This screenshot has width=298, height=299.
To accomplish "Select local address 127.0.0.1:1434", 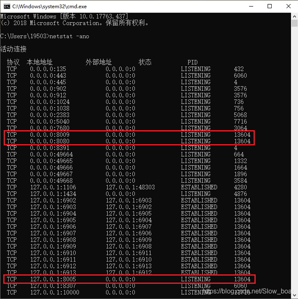I will click(53, 194).
